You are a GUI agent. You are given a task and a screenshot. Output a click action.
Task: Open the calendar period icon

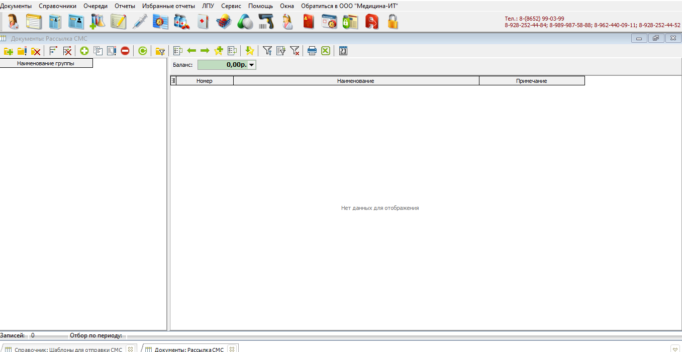pos(343,51)
